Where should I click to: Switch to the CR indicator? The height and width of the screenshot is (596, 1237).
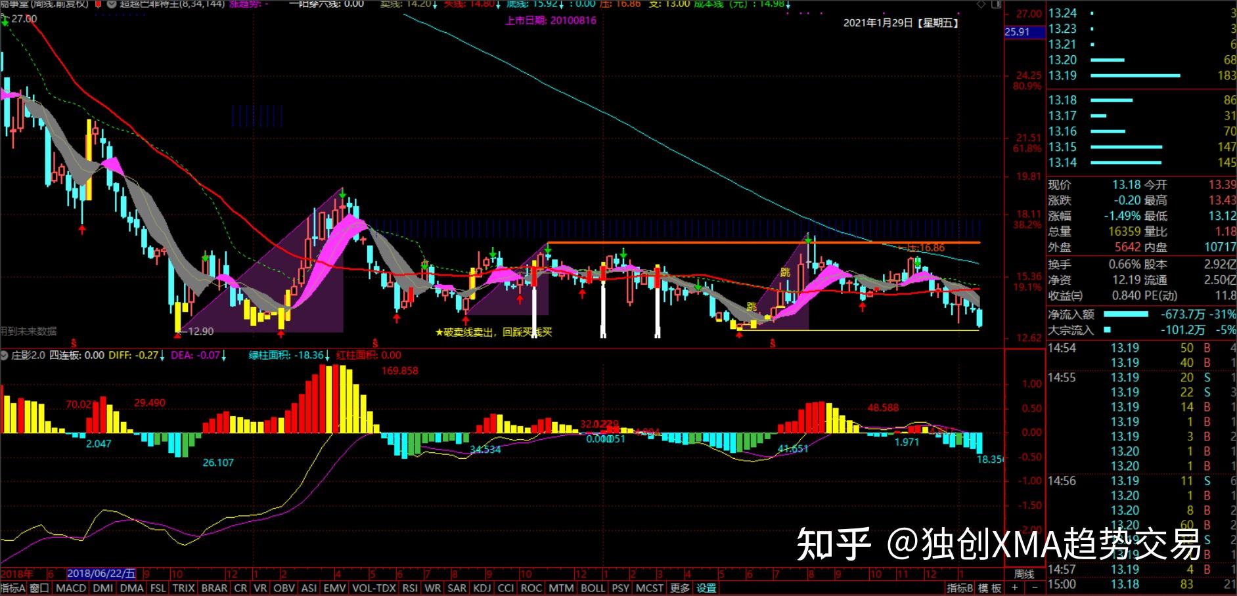240,588
